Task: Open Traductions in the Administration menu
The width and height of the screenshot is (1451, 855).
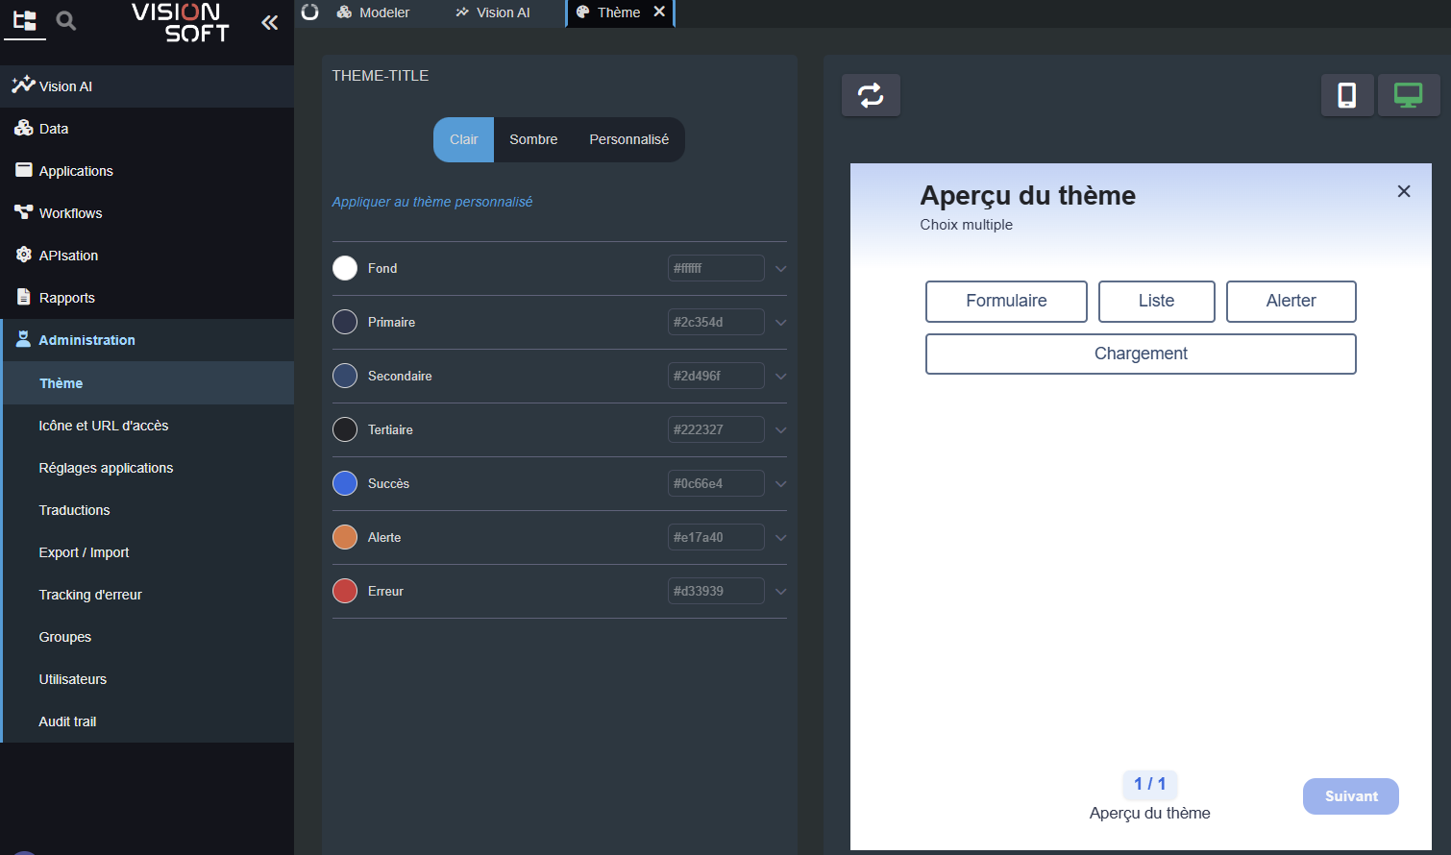Action: (74, 510)
